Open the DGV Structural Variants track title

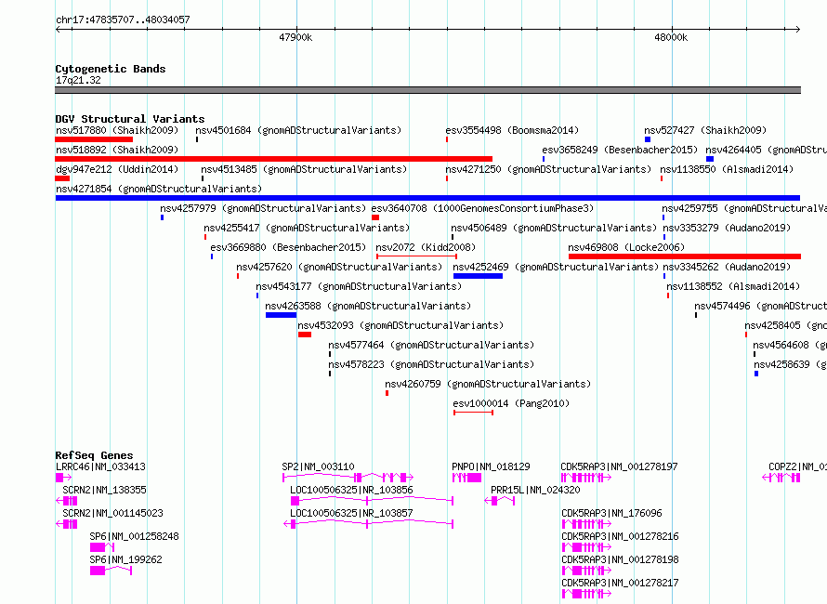point(130,119)
